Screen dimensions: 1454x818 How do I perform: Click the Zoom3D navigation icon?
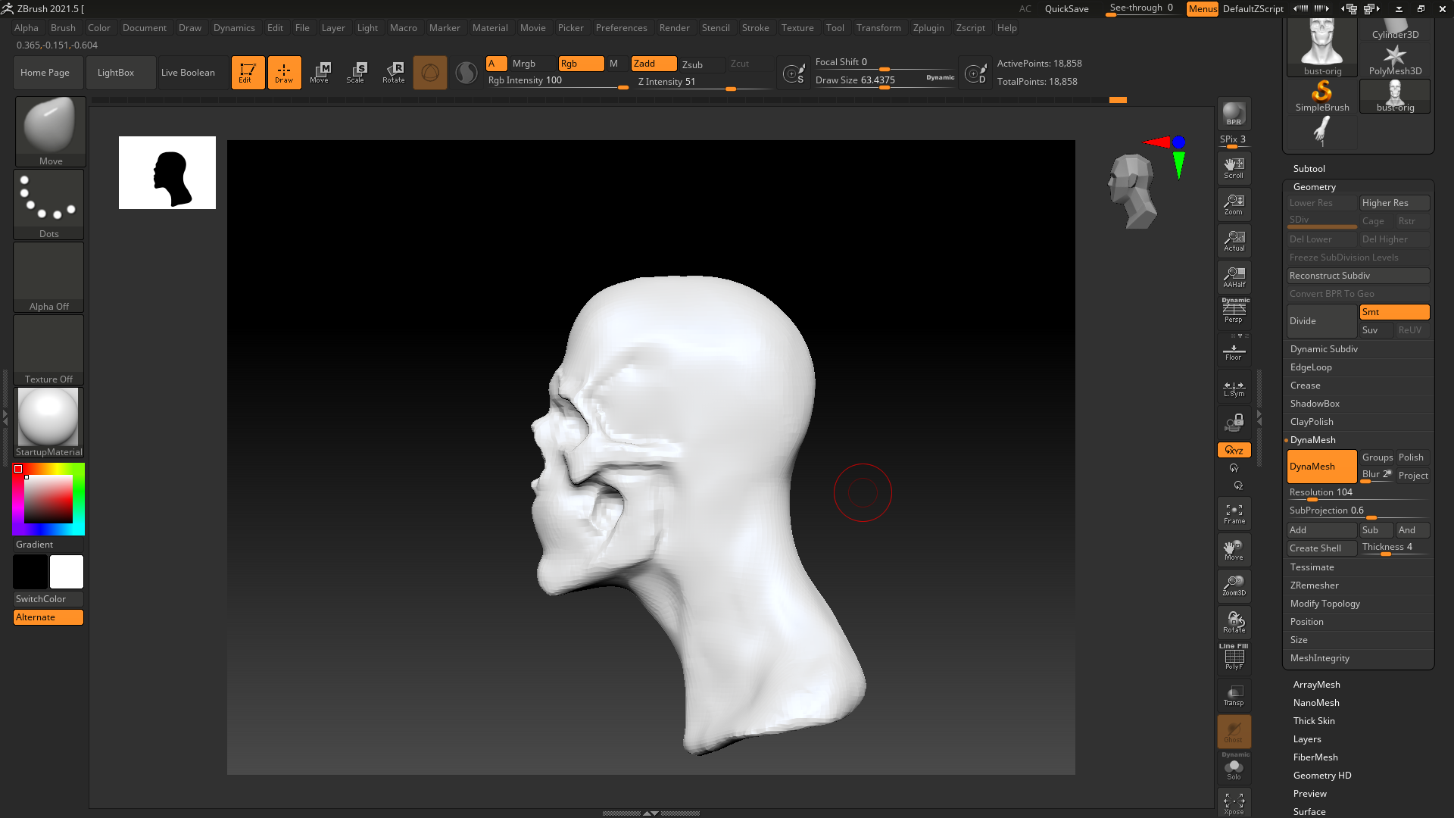click(x=1234, y=585)
